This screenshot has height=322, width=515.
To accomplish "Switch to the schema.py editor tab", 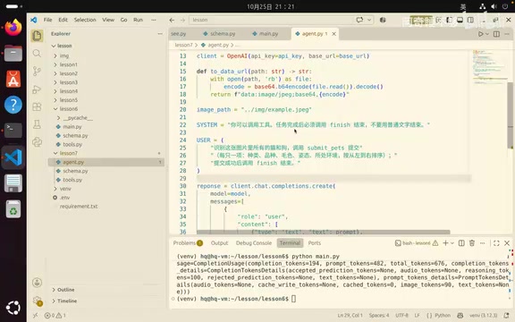I will pyautogui.click(x=219, y=34).
